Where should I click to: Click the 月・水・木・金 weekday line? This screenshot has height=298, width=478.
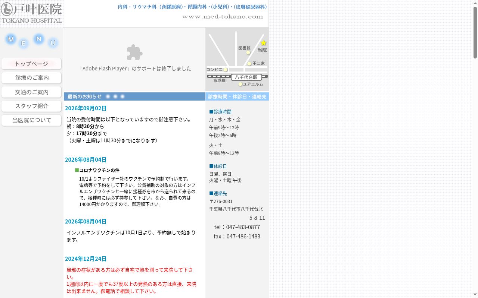(225, 120)
